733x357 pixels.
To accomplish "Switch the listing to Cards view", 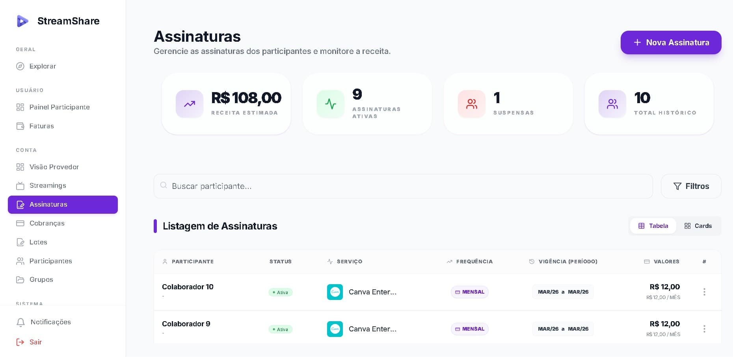I will 698,226.
